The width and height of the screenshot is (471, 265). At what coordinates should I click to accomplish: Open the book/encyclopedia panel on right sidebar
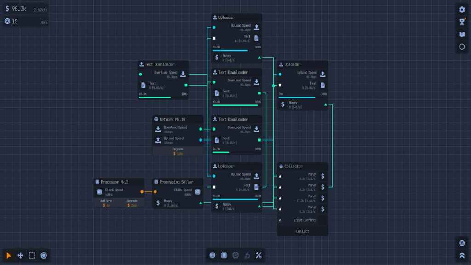[x=462, y=34]
